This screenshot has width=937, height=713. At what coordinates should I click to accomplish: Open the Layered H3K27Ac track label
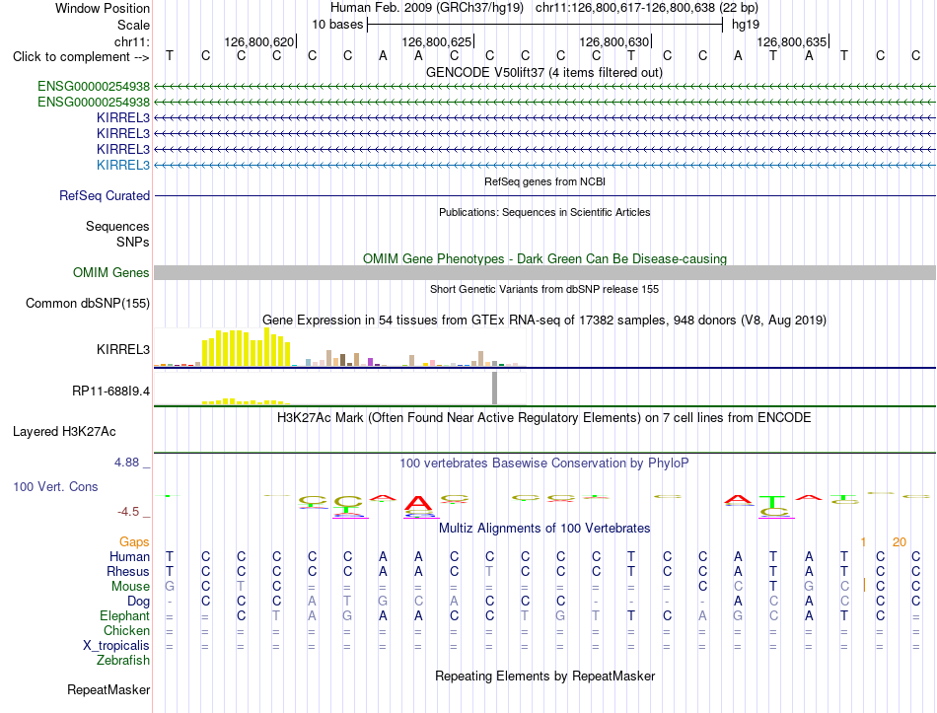pos(64,432)
